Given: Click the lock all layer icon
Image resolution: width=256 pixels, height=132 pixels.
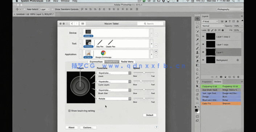Looking at the screenshot, I should (223, 30).
